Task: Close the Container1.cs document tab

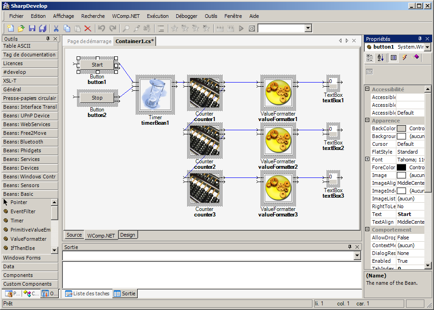Action: (354, 41)
